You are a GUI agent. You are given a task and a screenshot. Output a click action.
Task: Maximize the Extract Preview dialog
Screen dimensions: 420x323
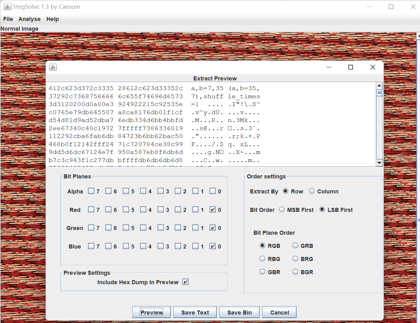(x=351, y=67)
